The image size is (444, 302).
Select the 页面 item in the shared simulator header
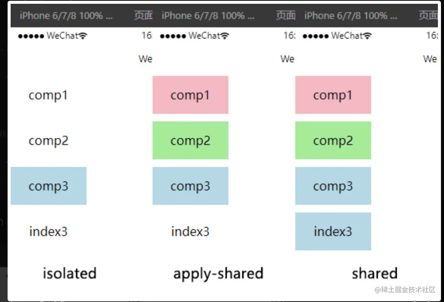click(428, 16)
